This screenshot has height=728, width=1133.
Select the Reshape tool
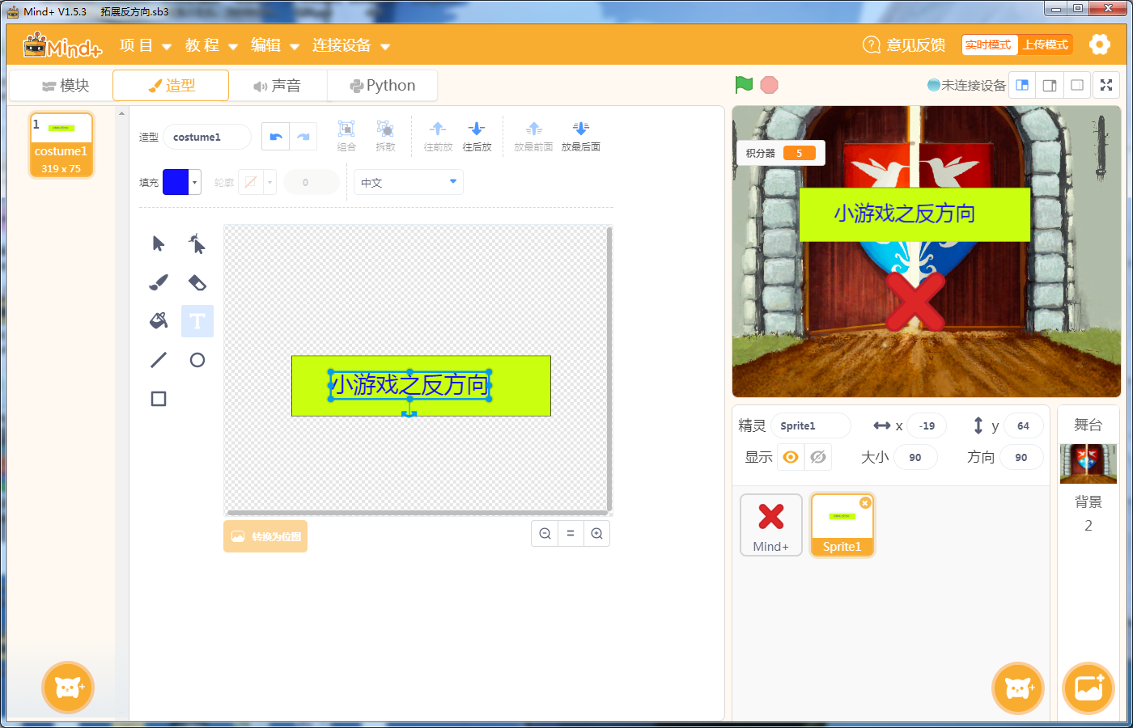[x=197, y=243]
